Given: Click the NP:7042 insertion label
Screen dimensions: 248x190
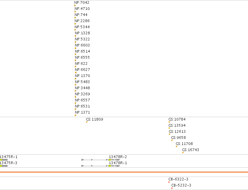Looking at the screenshot, I should point(82,3).
